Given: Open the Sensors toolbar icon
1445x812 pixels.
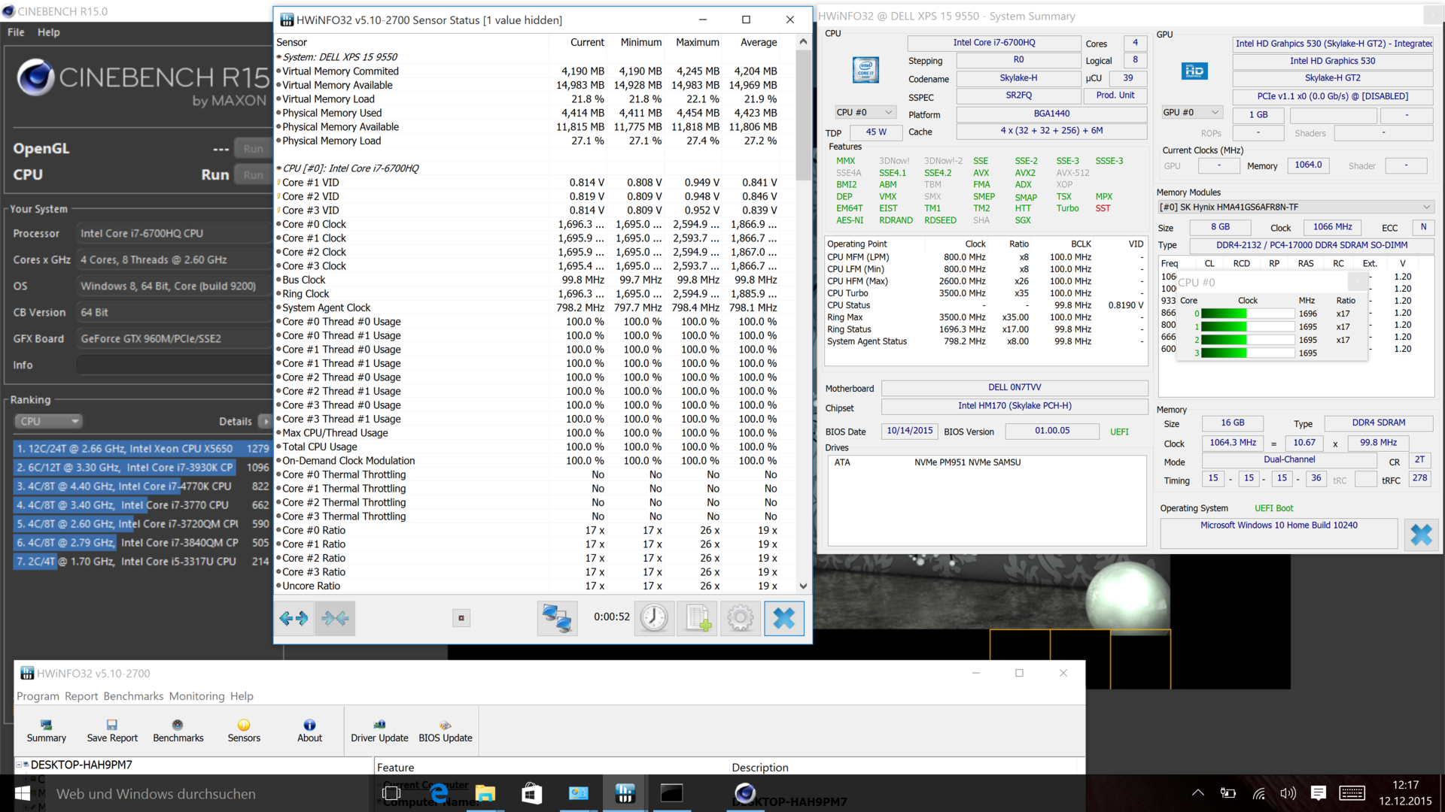Looking at the screenshot, I should [x=244, y=730].
